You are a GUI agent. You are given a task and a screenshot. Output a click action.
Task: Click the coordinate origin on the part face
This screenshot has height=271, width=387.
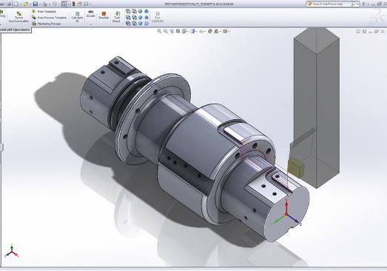[x=286, y=215]
